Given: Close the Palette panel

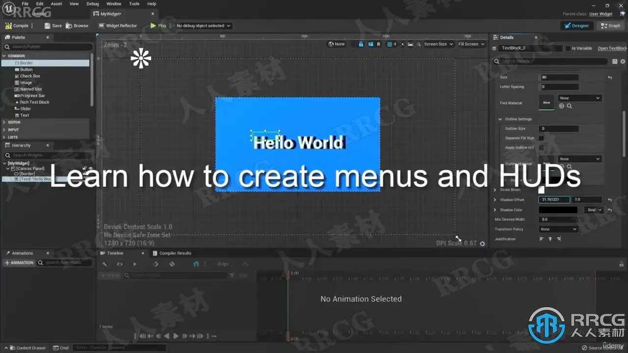Looking at the screenshot, I should point(48,37).
